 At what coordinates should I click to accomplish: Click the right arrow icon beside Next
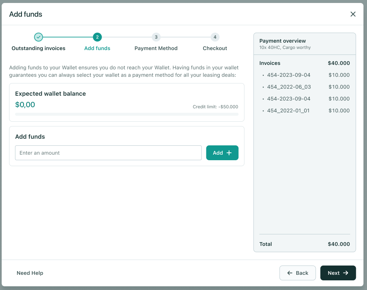pos(345,273)
